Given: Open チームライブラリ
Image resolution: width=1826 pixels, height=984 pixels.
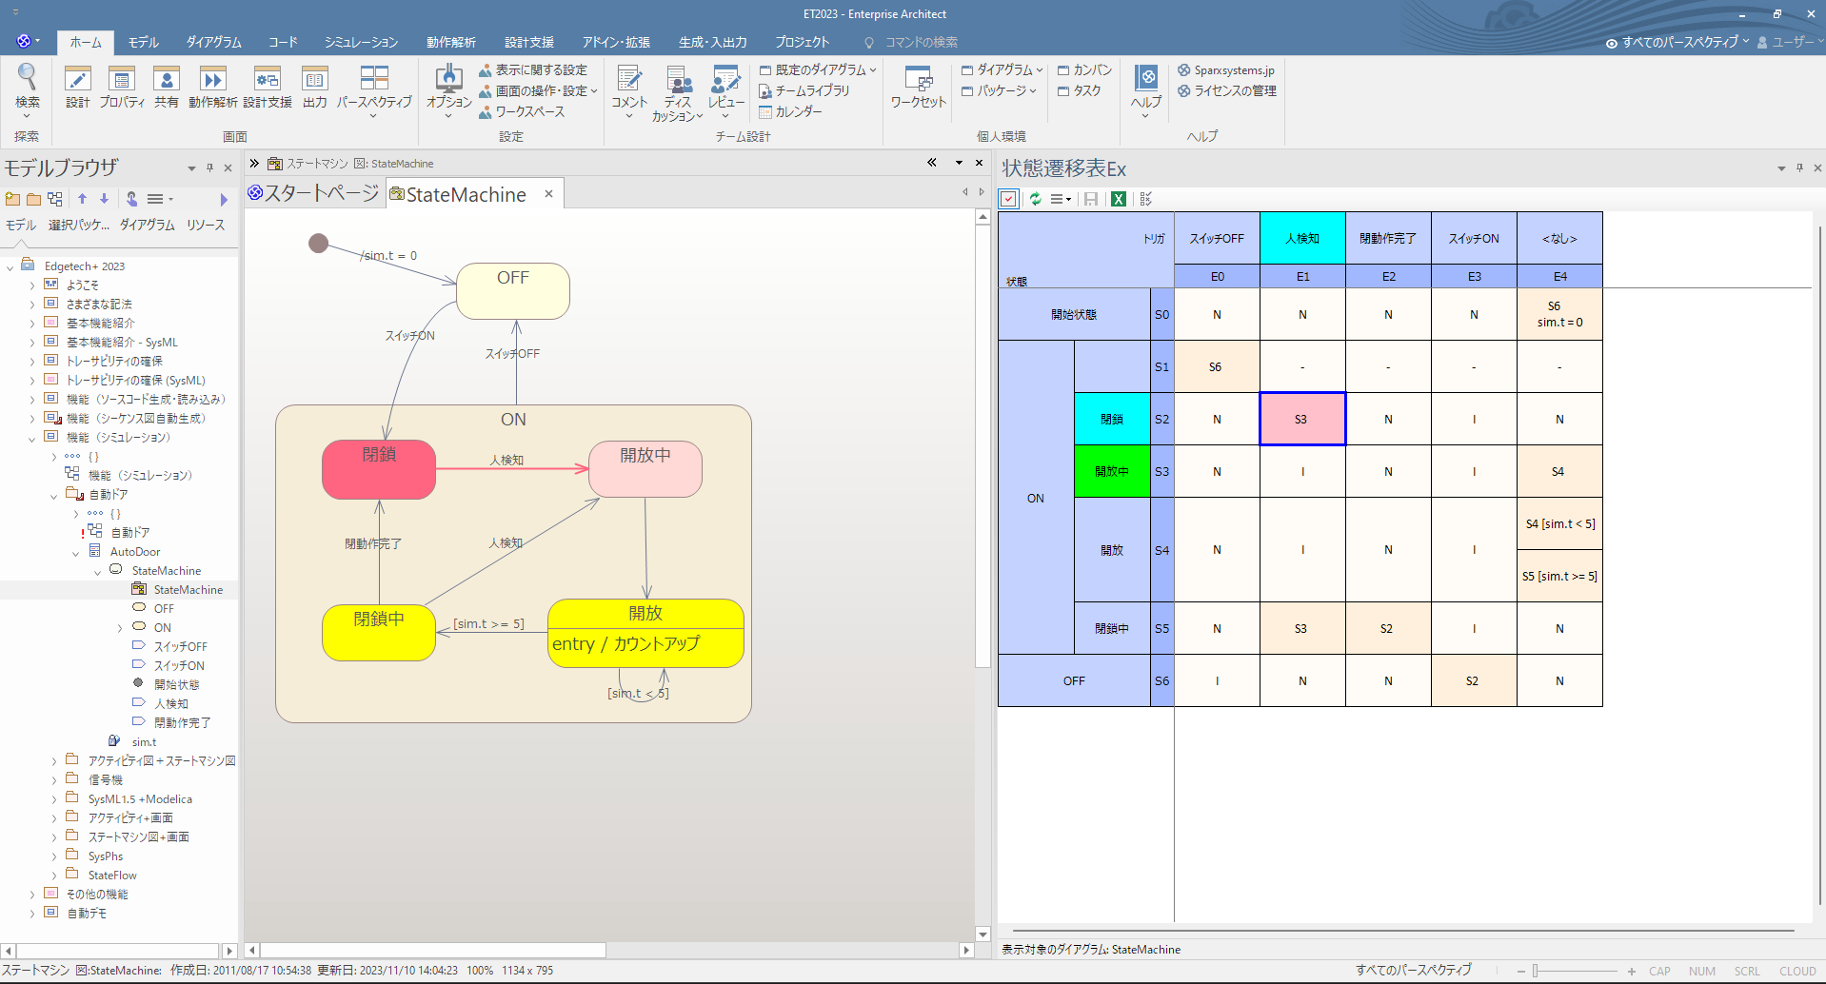Looking at the screenshot, I should pyautogui.click(x=804, y=90).
